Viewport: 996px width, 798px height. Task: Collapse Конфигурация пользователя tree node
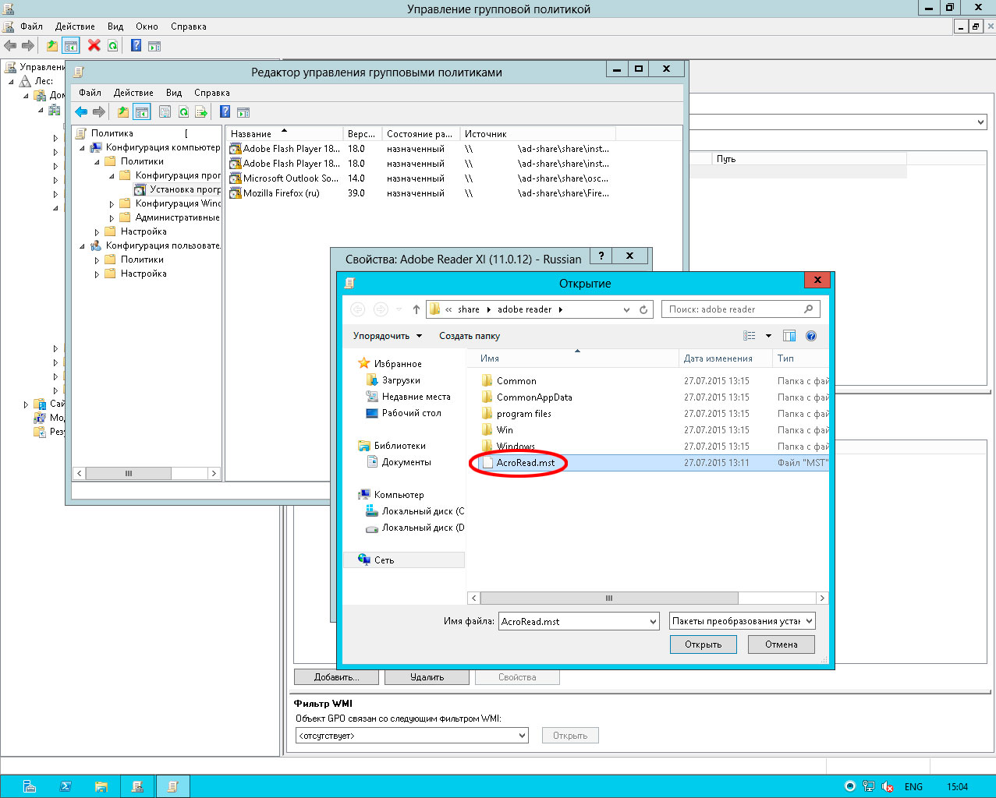(x=82, y=245)
